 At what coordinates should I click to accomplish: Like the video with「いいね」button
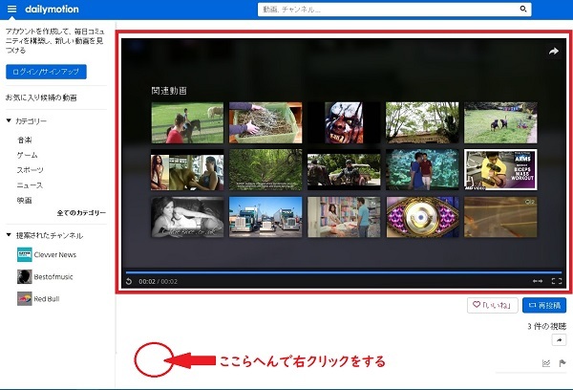(492, 306)
